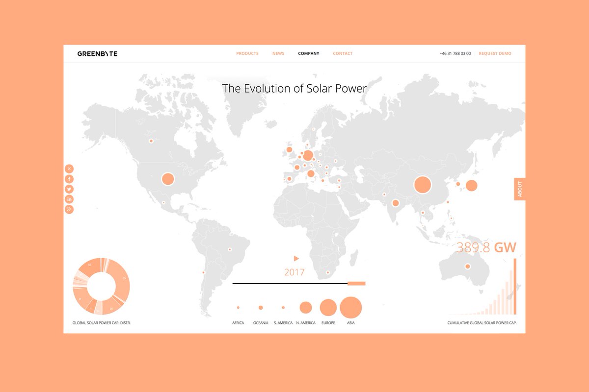Click the 'OCEANIA' legend label
This screenshot has width=589, height=392.
(261, 323)
